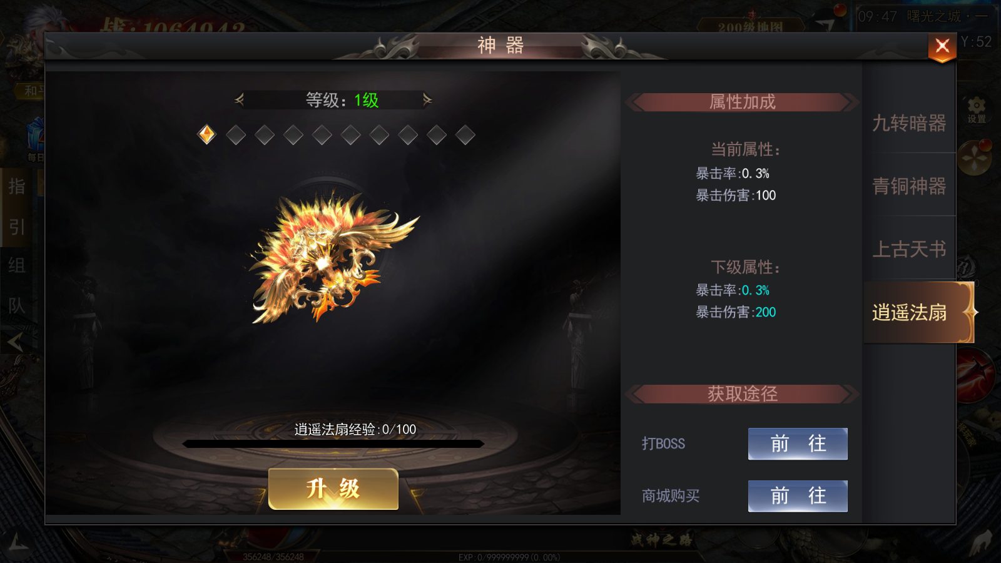The width and height of the screenshot is (1001, 563).
Task: Click the left arrow beside level 1级
Action: [x=238, y=99]
